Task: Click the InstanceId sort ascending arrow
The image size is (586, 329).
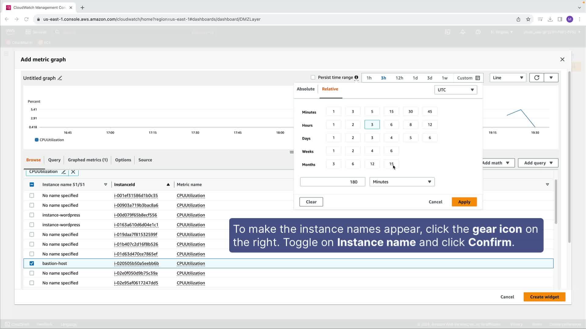Action: (168, 185)
